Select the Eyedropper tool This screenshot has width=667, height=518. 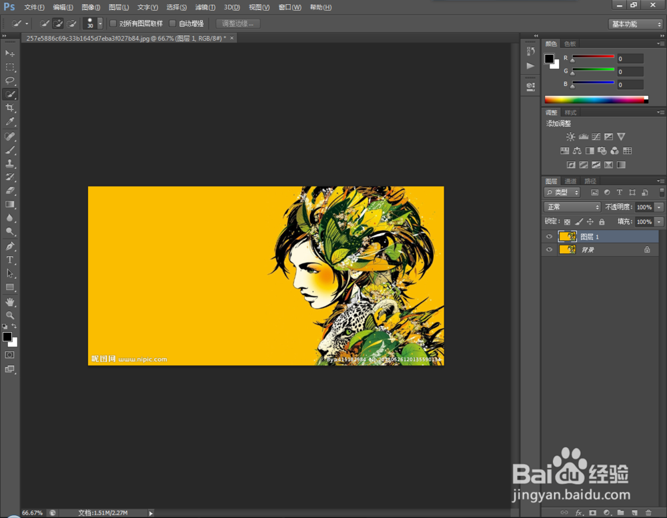point(10,121)
